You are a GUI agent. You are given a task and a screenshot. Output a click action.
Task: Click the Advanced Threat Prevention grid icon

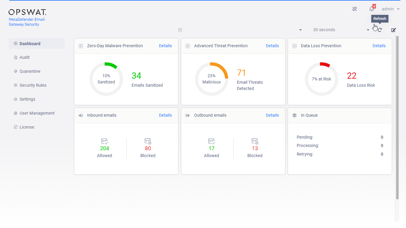[x=188, y=46]
